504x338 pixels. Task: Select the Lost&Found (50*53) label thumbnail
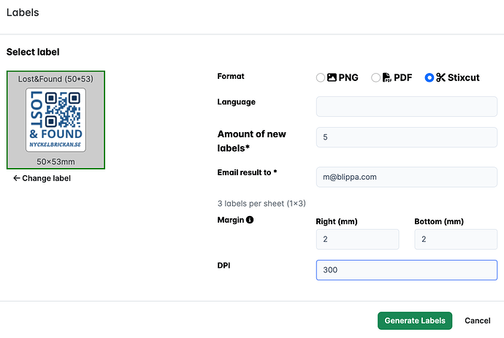(56, 120)
